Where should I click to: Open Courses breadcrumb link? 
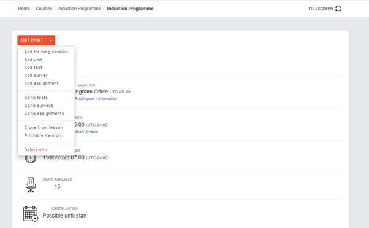click(x=44, y=9)
